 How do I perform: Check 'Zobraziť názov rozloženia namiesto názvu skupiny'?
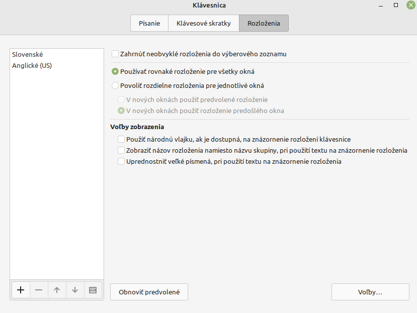point(121,150)
